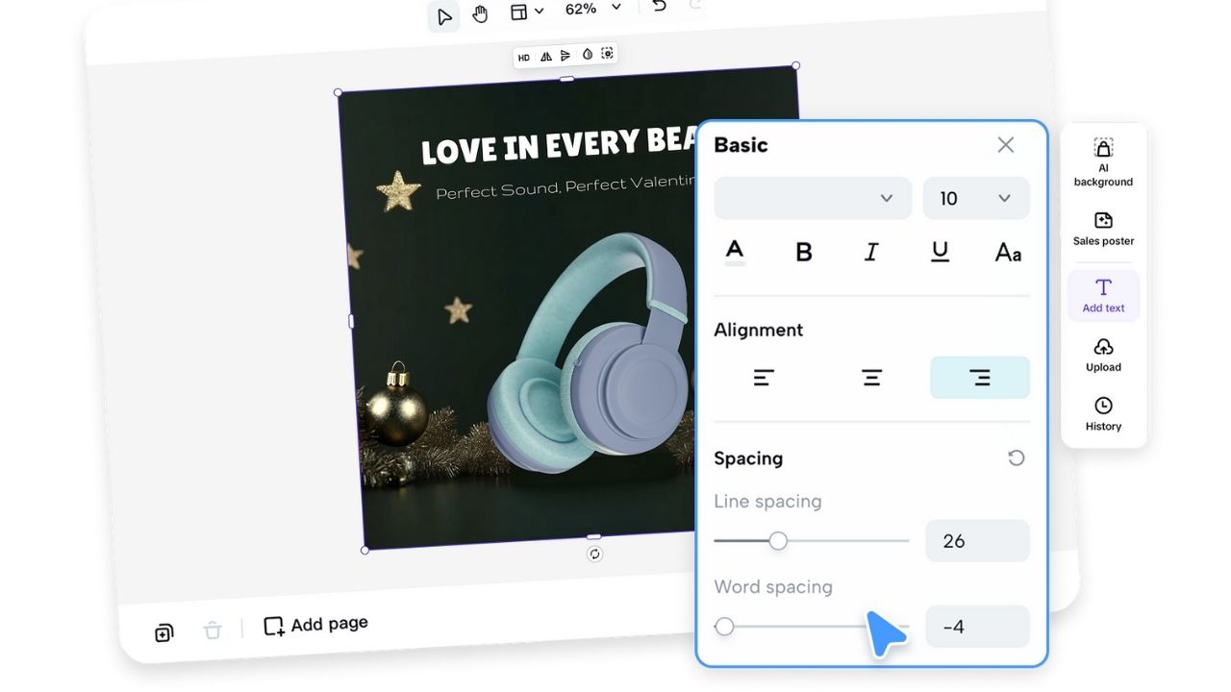This screenshot has width=1231, height=692.
Task: Undo the last action
Action: pyautogui.click(x=659, y=6)
